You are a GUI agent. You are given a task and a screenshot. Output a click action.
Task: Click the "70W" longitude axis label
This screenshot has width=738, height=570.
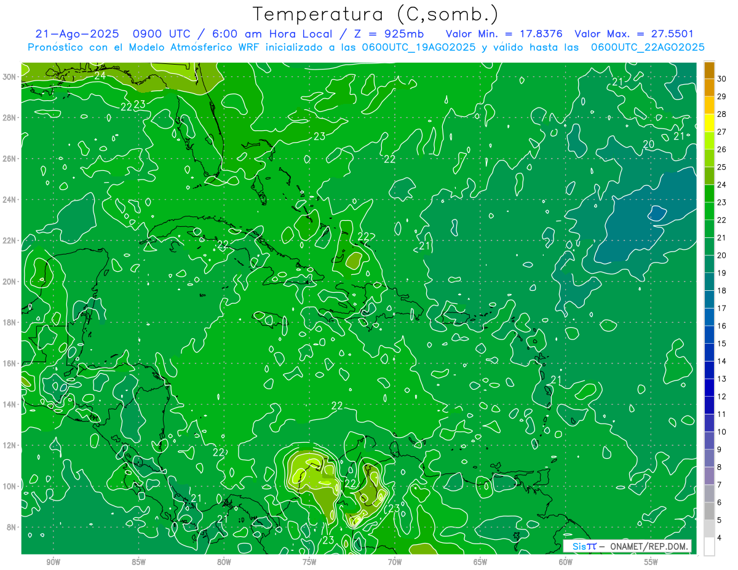point(395,562)
